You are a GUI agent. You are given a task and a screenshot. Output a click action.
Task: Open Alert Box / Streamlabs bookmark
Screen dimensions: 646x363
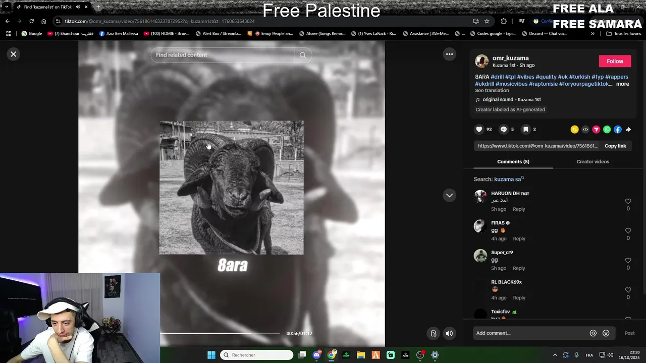point(218,34)
